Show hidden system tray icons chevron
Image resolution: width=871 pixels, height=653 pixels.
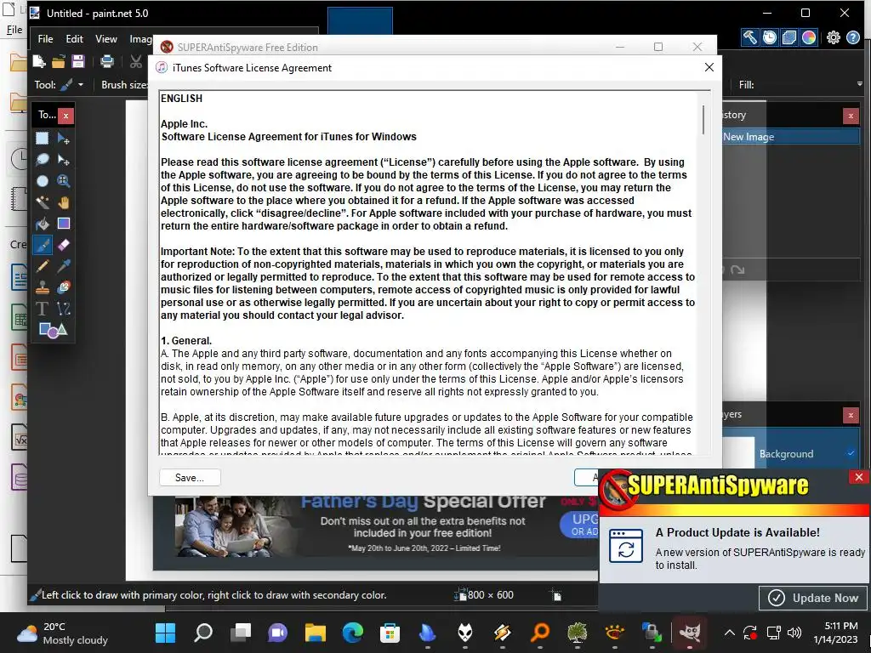click(x=729, y=633)
